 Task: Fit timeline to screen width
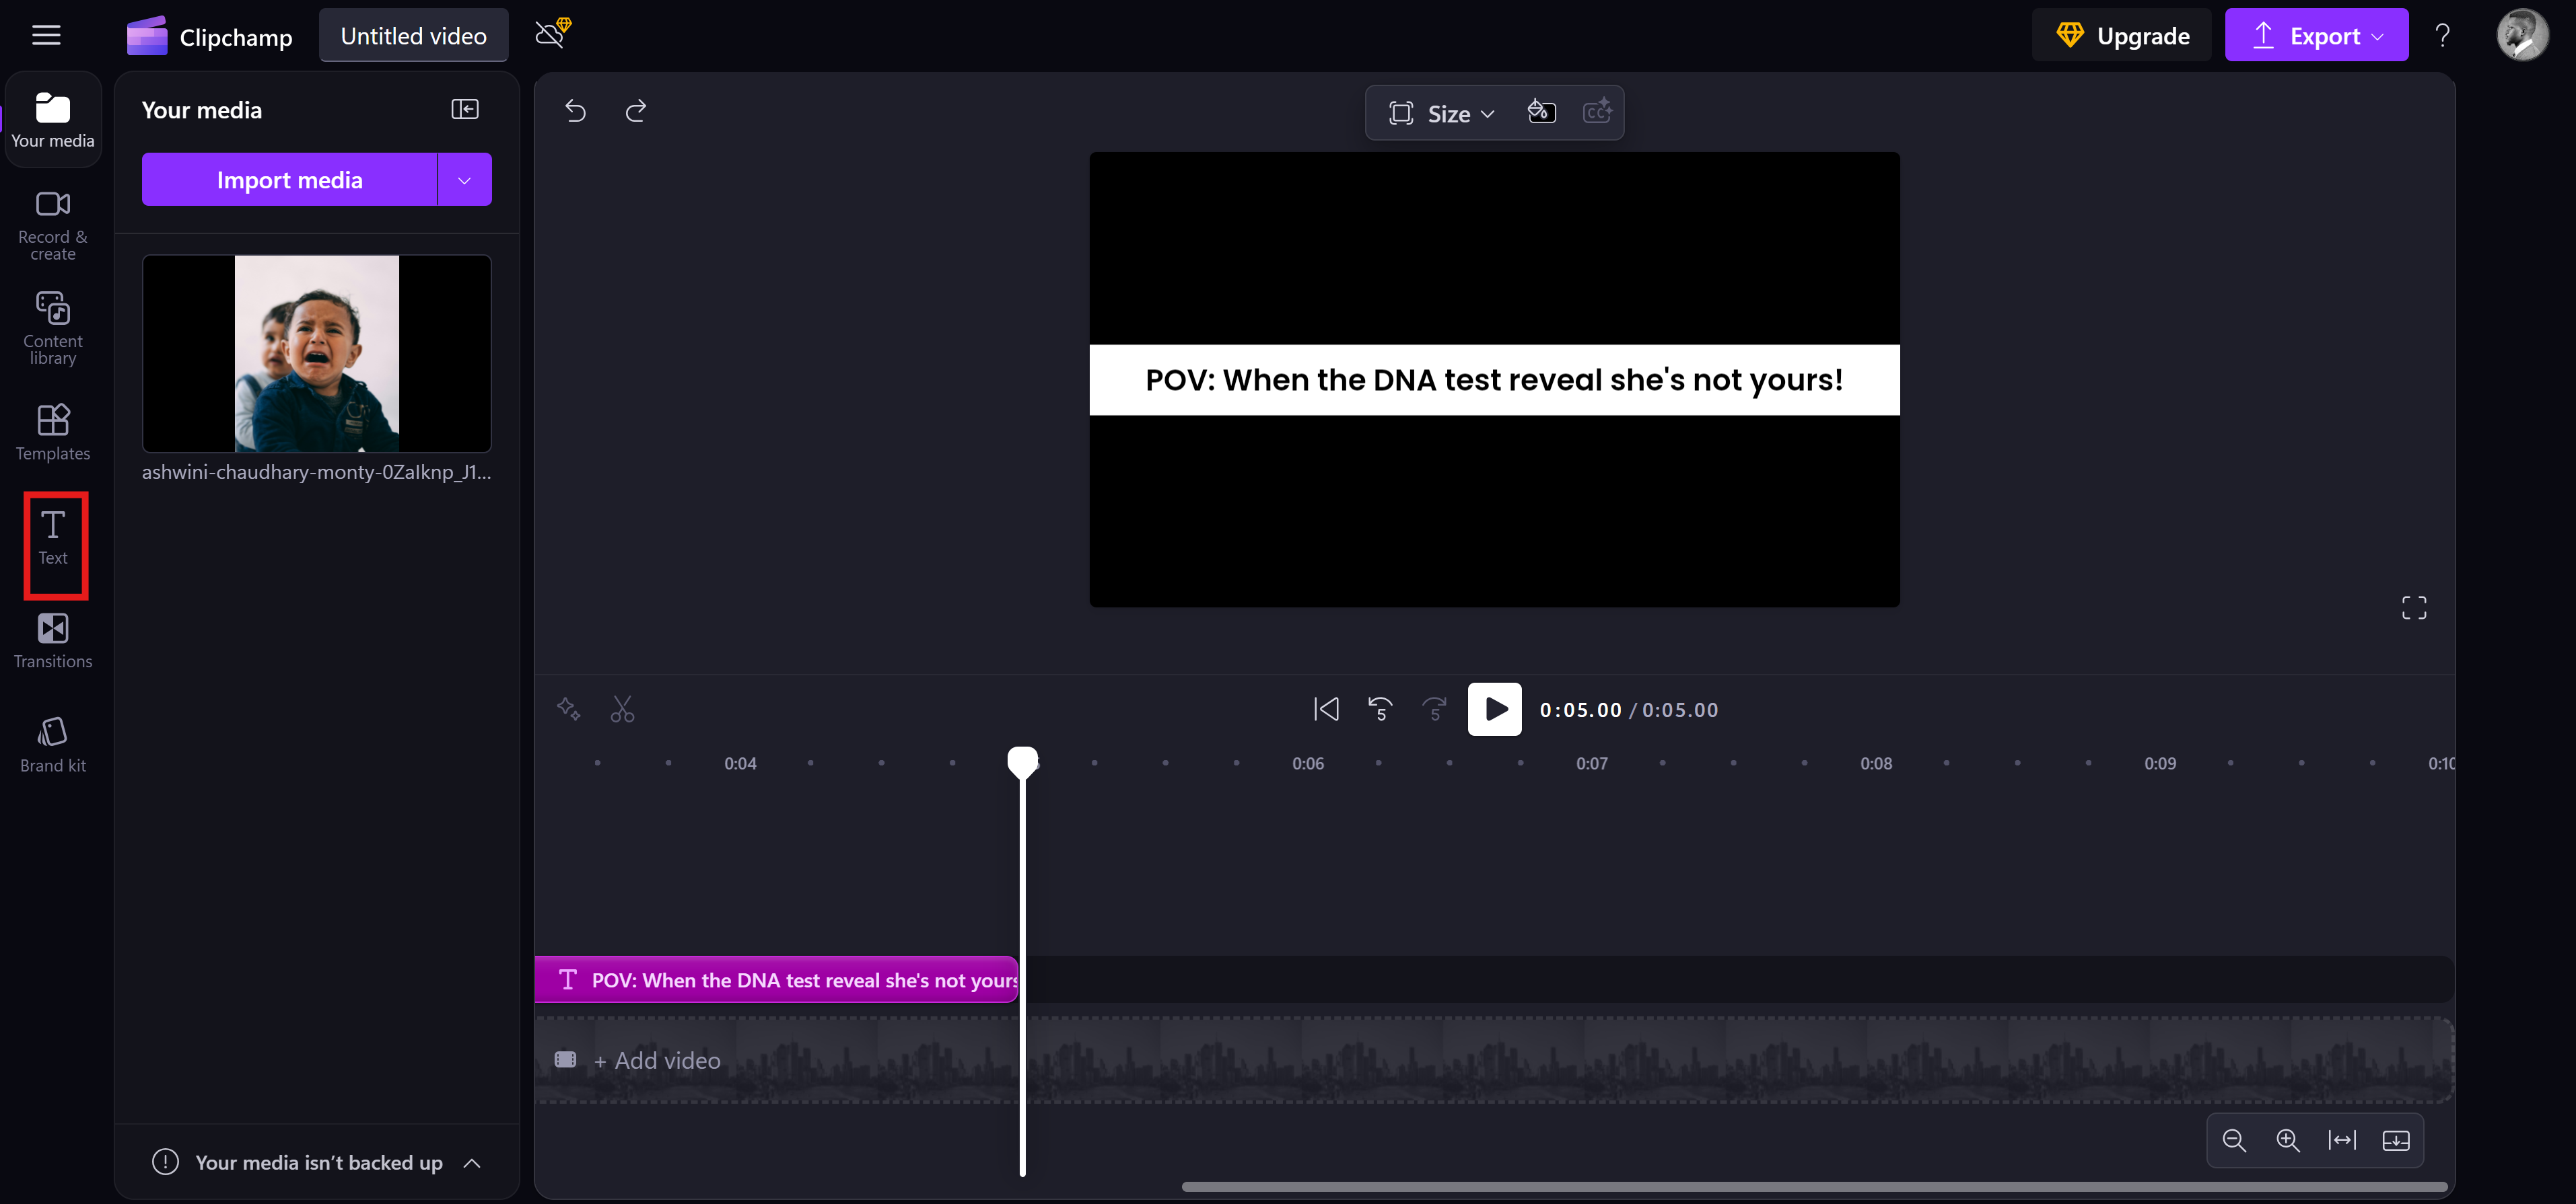click(x=2341, y=1140)
